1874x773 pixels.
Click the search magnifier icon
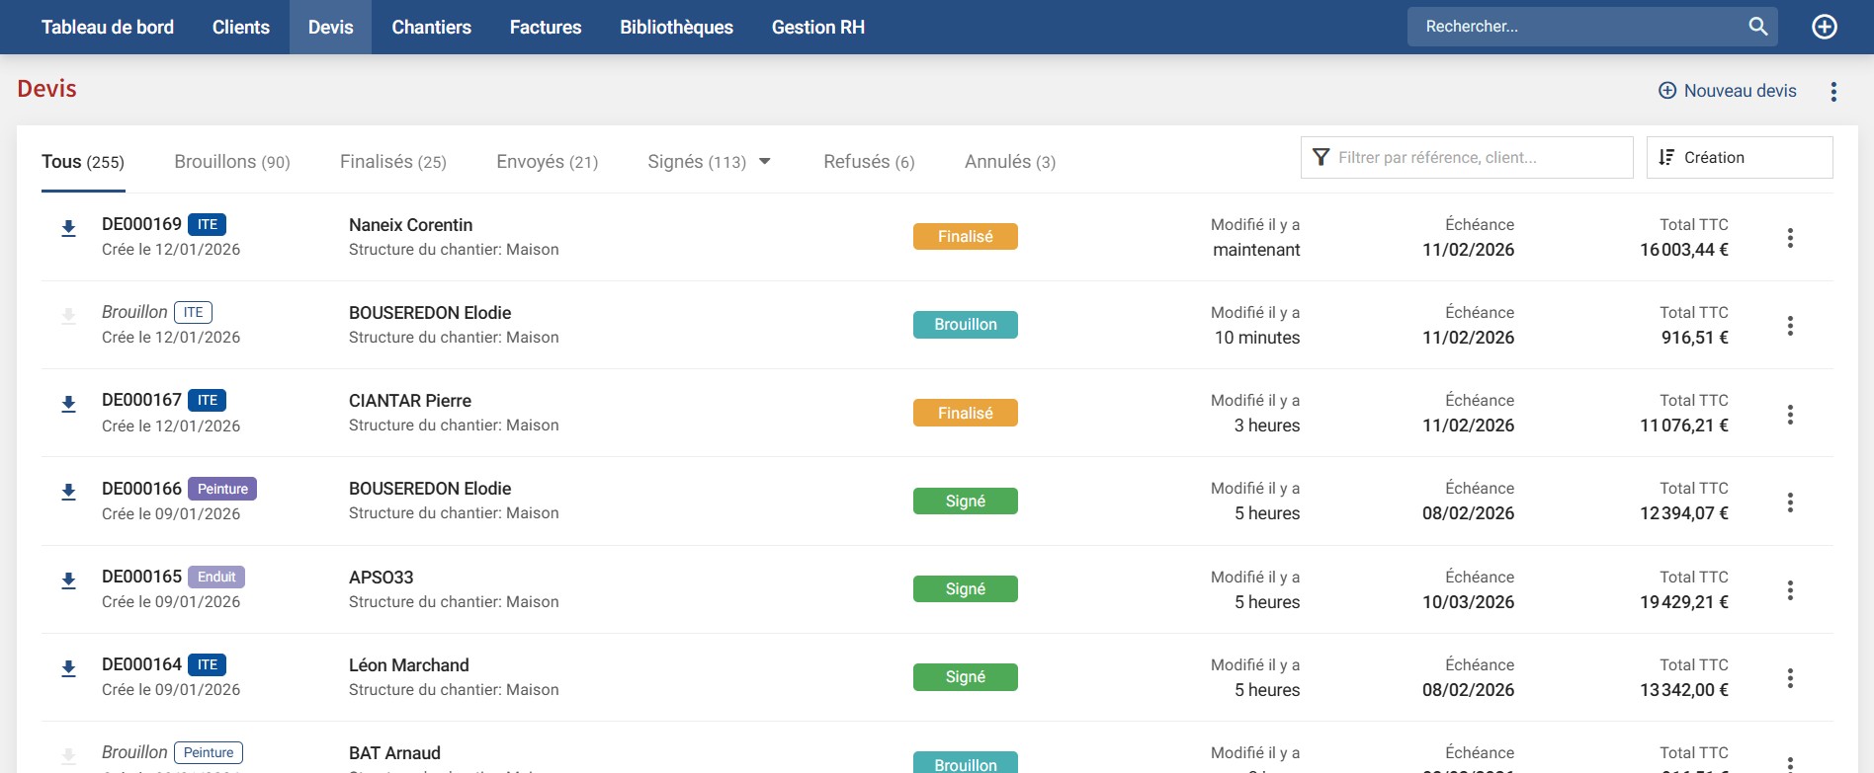1757,27
